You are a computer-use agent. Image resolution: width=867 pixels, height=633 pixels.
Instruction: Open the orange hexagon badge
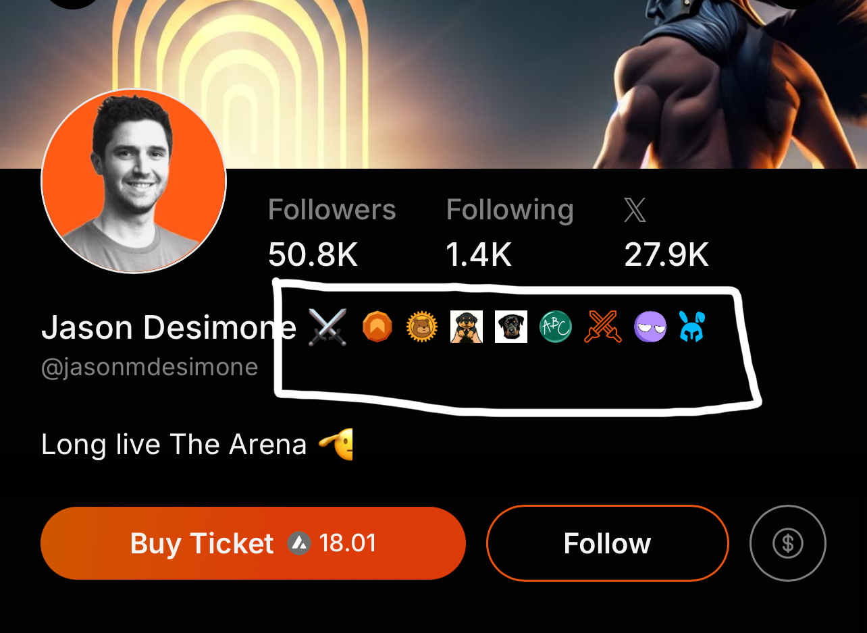(377, 327)
